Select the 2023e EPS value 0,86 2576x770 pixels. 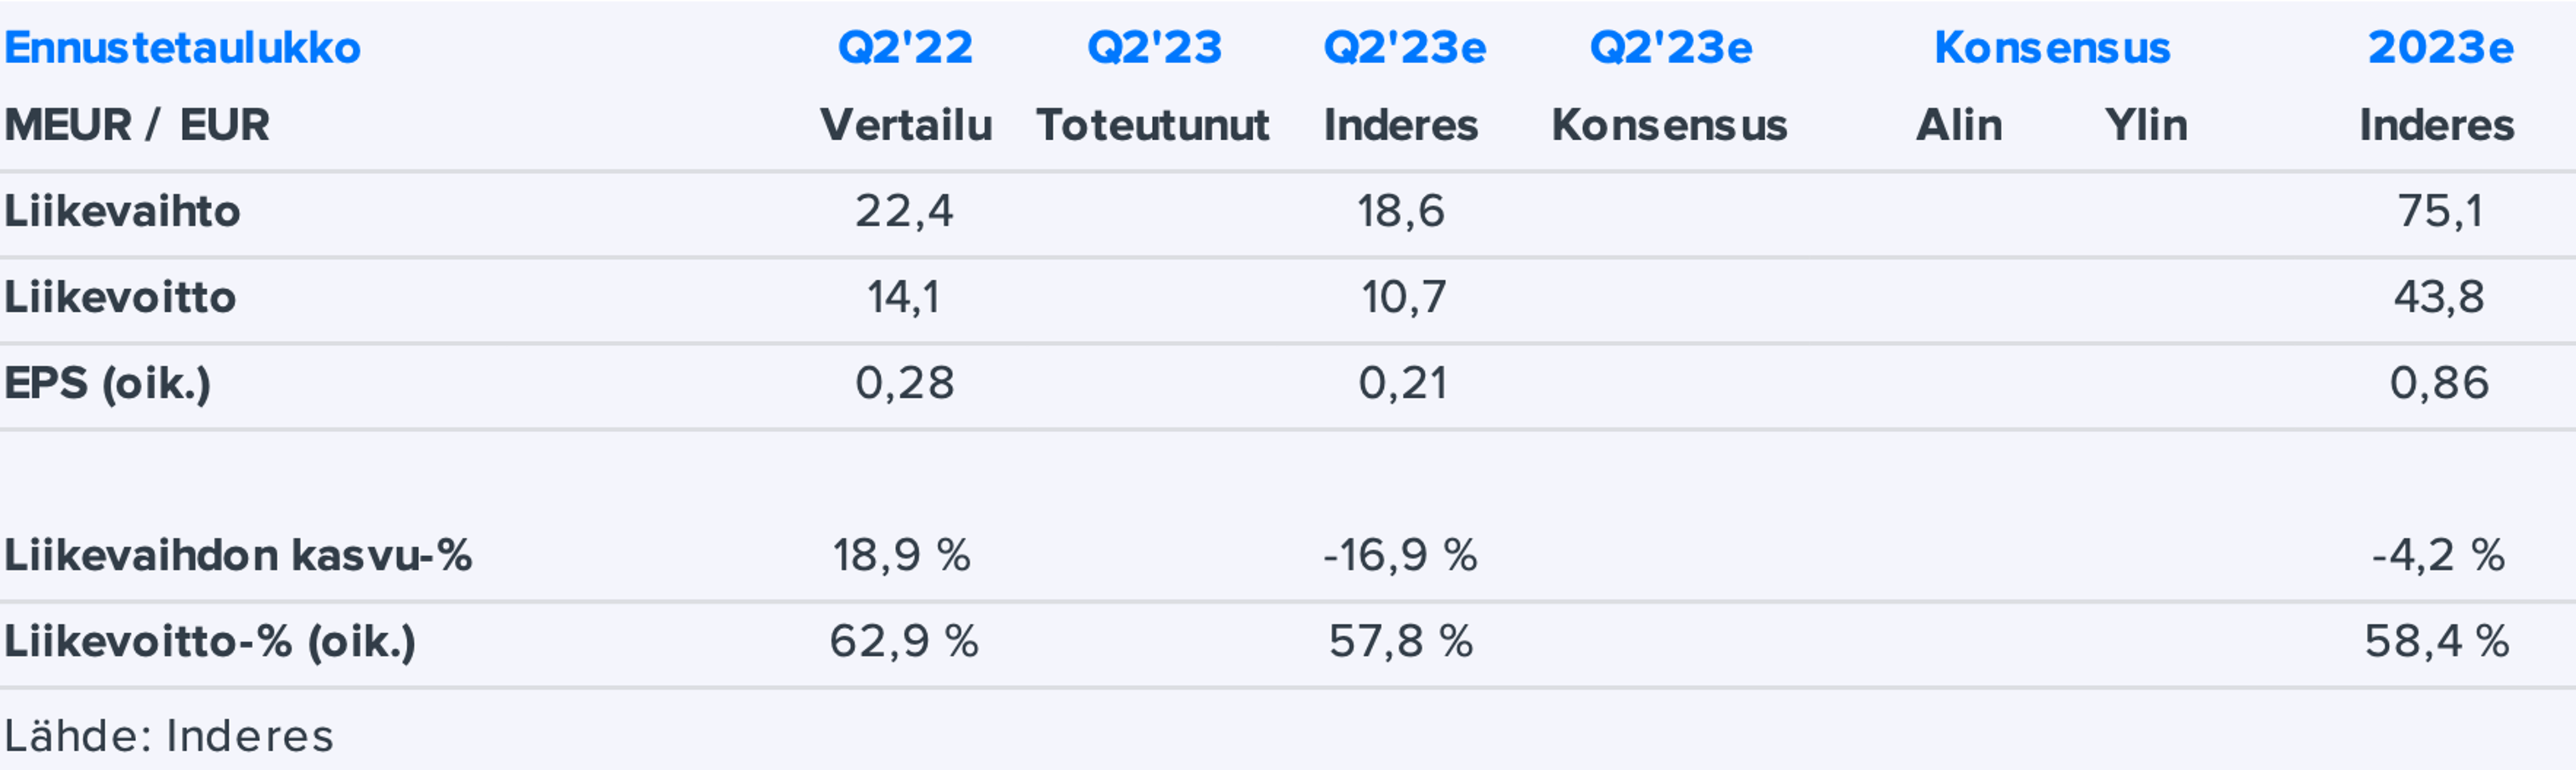pos(2439,384)
